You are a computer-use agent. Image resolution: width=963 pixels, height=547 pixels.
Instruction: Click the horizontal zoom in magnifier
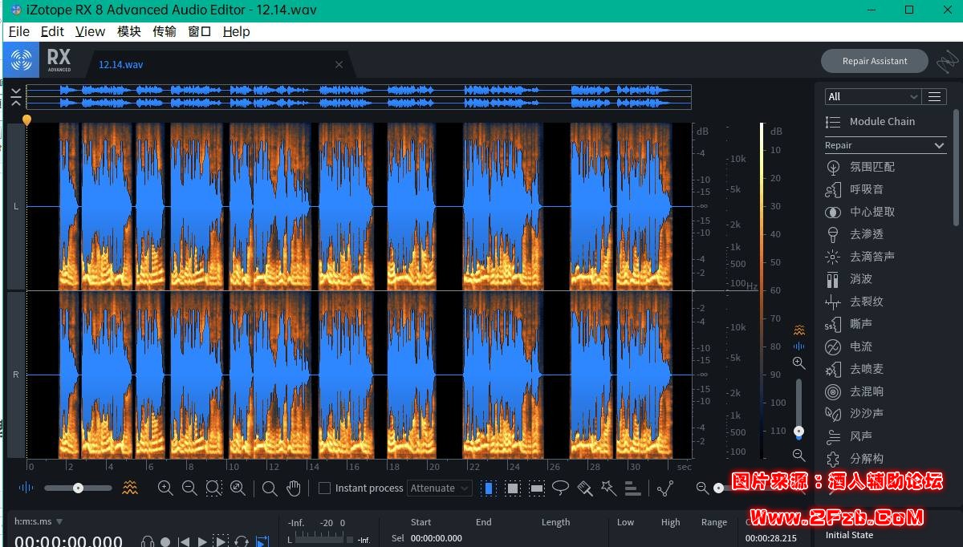[165, 488]
